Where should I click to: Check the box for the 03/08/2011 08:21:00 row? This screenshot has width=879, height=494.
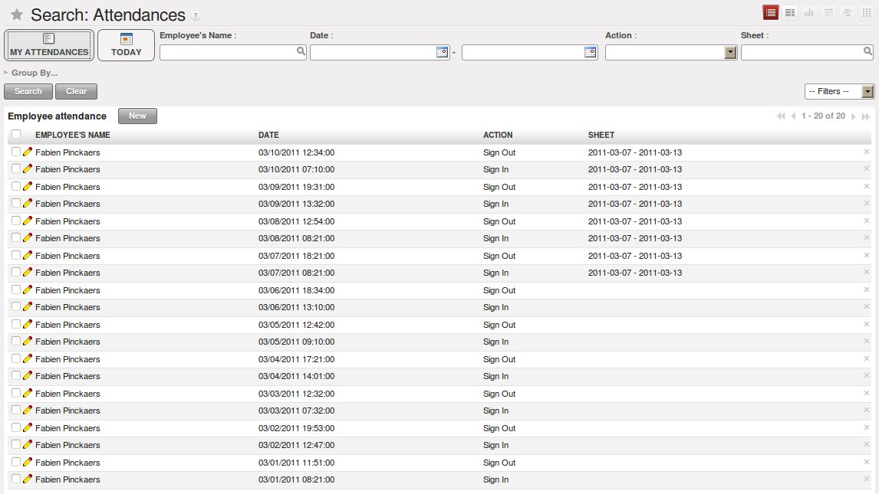point(16,238)
